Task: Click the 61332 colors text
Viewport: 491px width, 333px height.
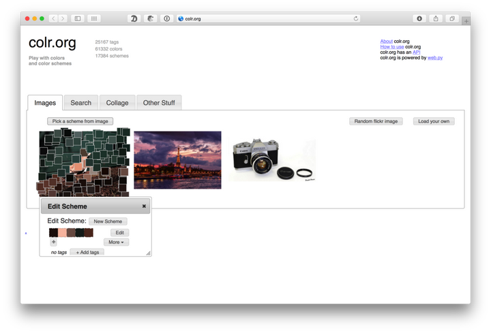Action: coord(108,49)
